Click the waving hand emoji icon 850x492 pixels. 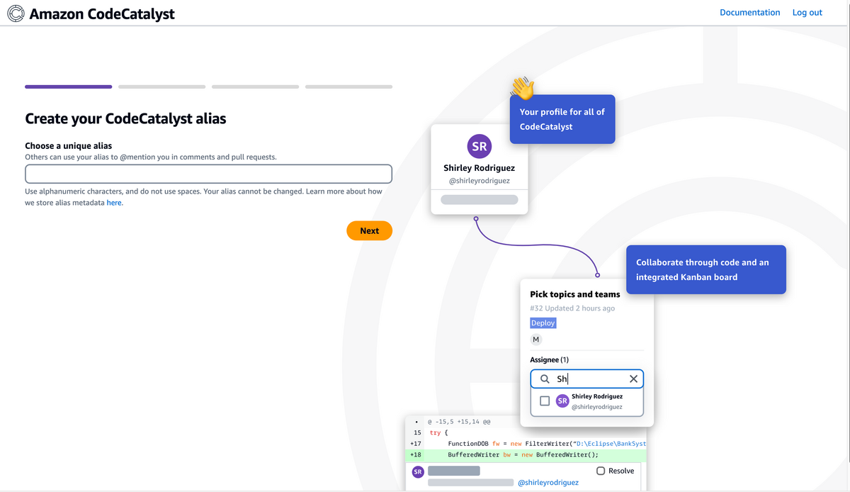click(x=523, y=88)
